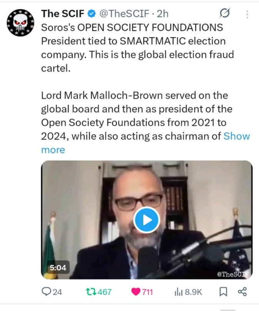
Task: Open the view analytics bar-chart icon
Action: point(178,292)
